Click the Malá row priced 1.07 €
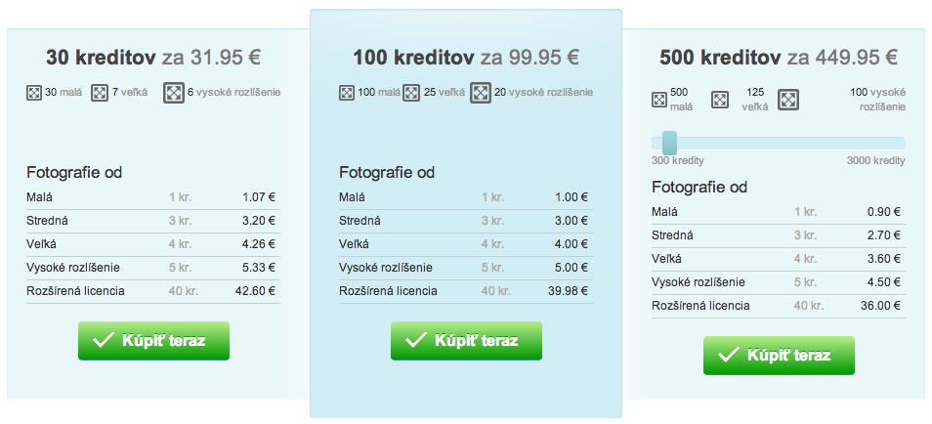The image size is (932, 424). [153, 197]
